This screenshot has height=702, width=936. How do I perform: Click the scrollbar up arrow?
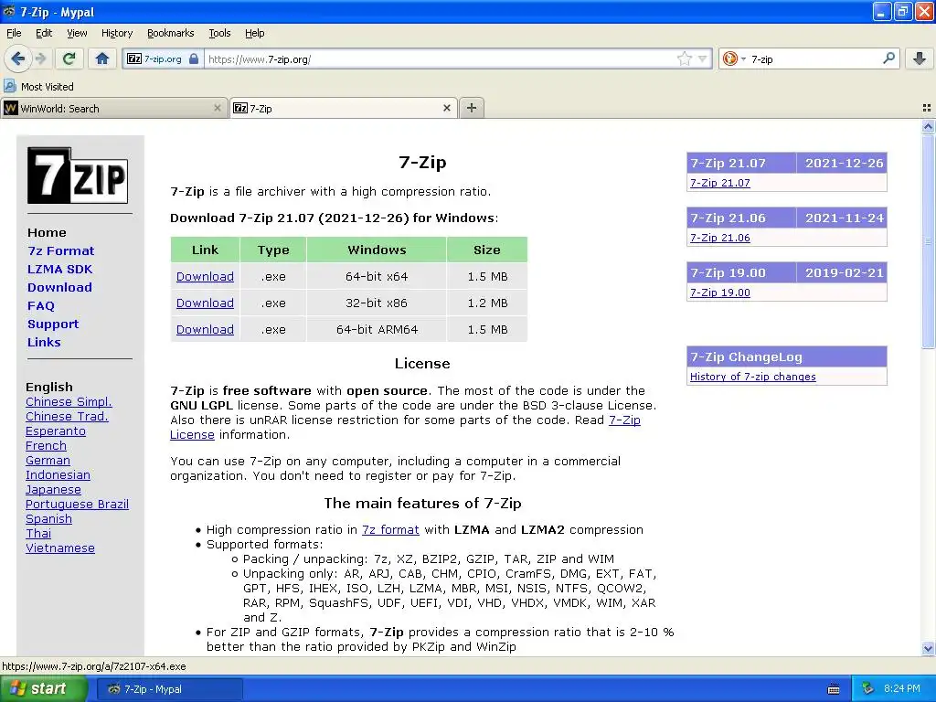pyautogui.click(x=928, y=126)
